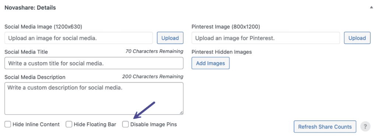Click the description textarea resize handle
Viewport: 377px width, 138px height.
(x=181, y=112)
